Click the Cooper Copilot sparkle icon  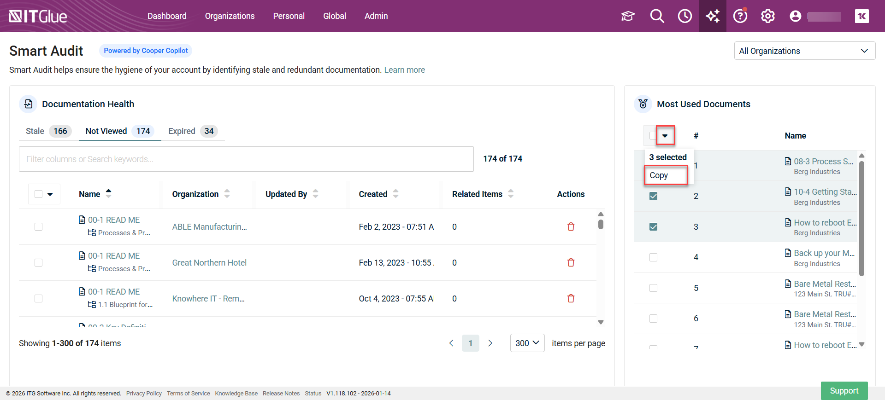[712, 16]
